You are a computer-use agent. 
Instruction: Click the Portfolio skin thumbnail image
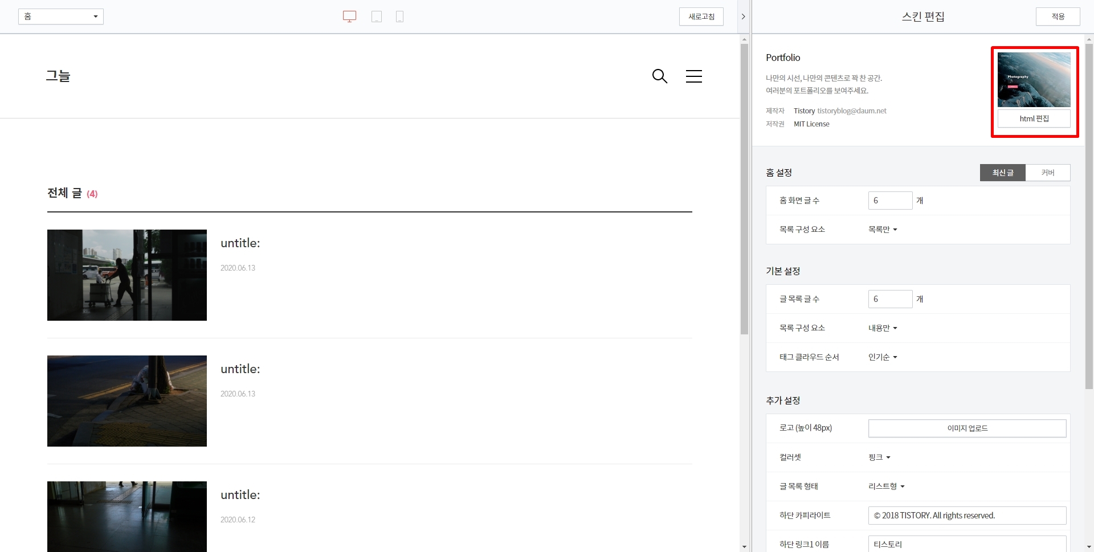[x=1034, y=79]
